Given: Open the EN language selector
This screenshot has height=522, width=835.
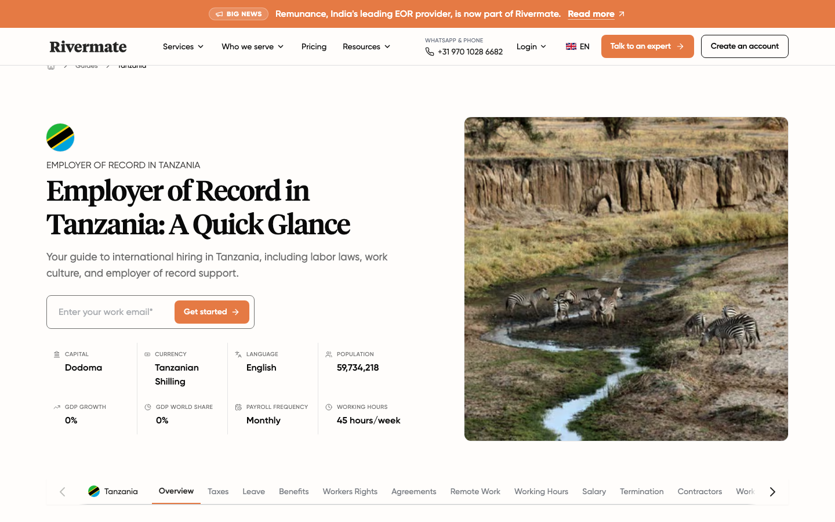Looking at the screenshot, I should pyautogui.click(x=578, y=46).
